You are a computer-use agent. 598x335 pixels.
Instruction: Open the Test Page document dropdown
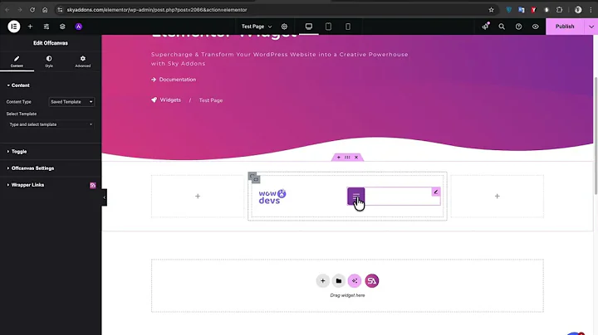257,27
